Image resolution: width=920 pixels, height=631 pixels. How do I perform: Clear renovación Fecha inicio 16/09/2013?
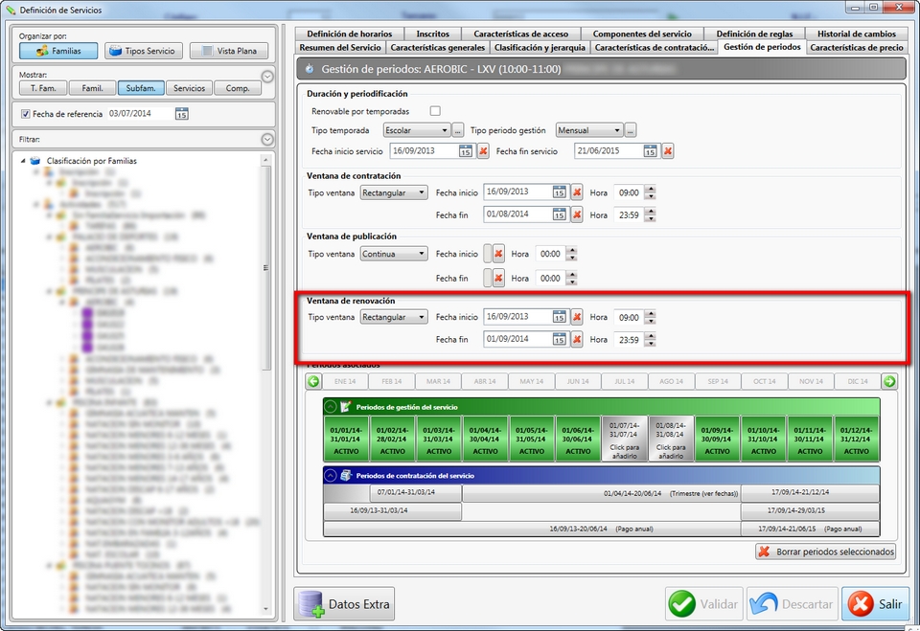(x=577, y=317)
